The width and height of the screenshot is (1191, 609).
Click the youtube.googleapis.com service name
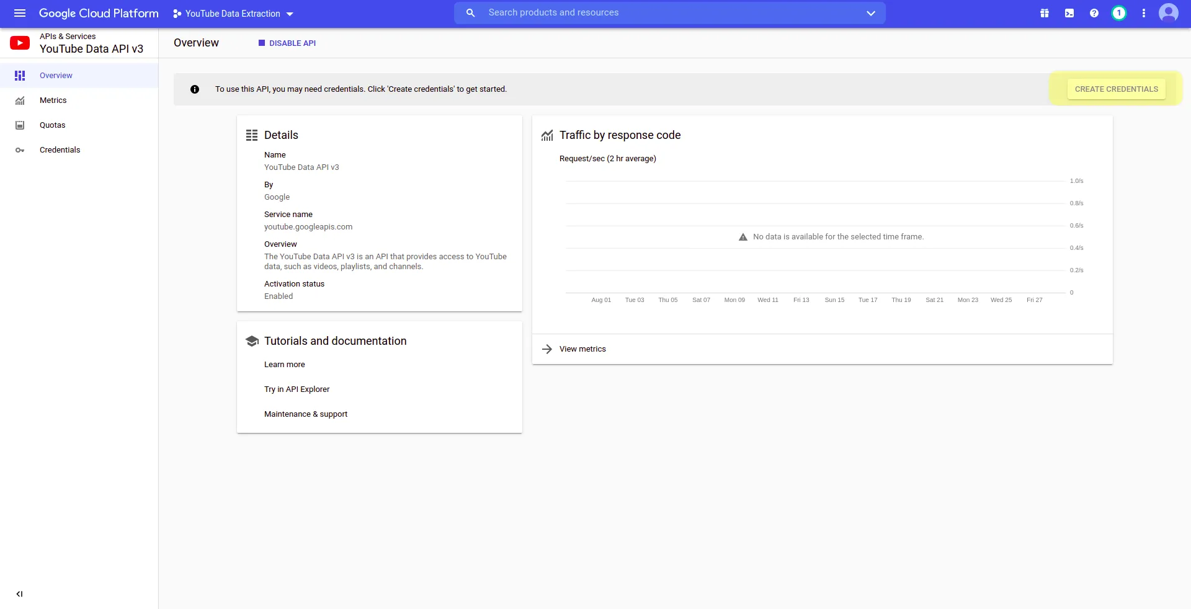(x=308, y=227)
